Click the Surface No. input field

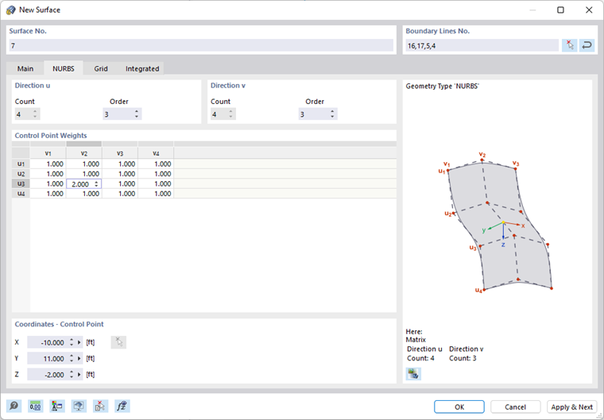[201, 45]
